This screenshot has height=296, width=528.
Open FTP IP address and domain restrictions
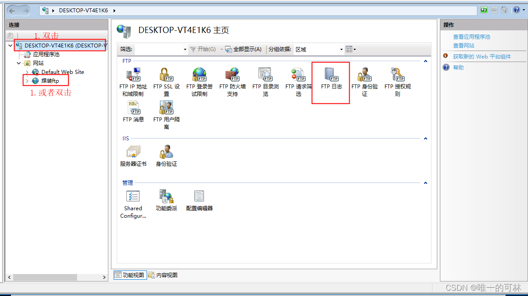[133, 82]
